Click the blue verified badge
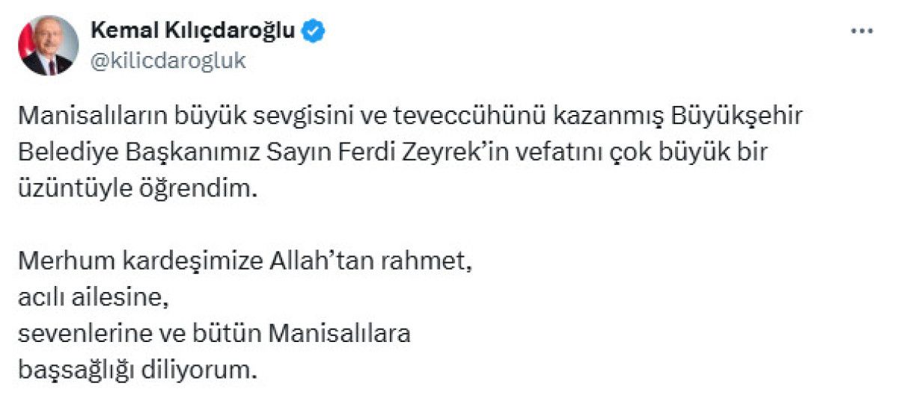 click(x=313, y=31)
